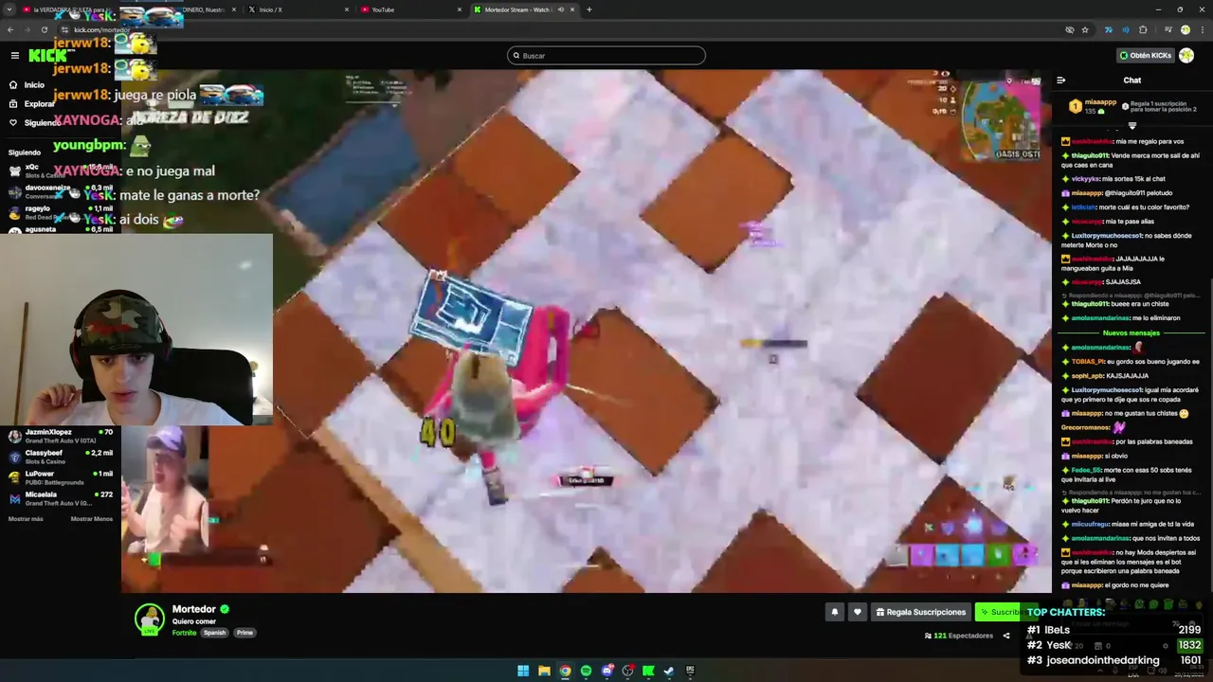Click the share icon below stream
The height and width of the screenshot is (682, 1213).
pyautogui.click(x=1006, y=636)
